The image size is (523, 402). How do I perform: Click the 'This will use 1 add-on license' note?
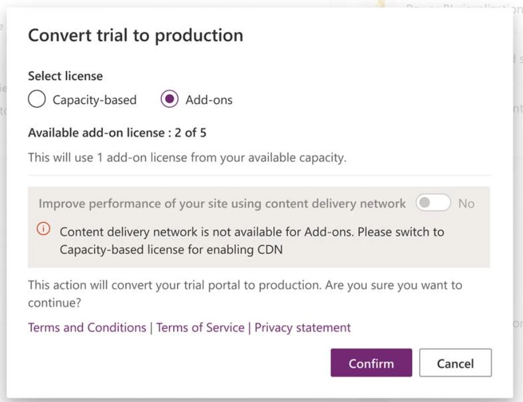pyautogui.click(x=186, y=158)
